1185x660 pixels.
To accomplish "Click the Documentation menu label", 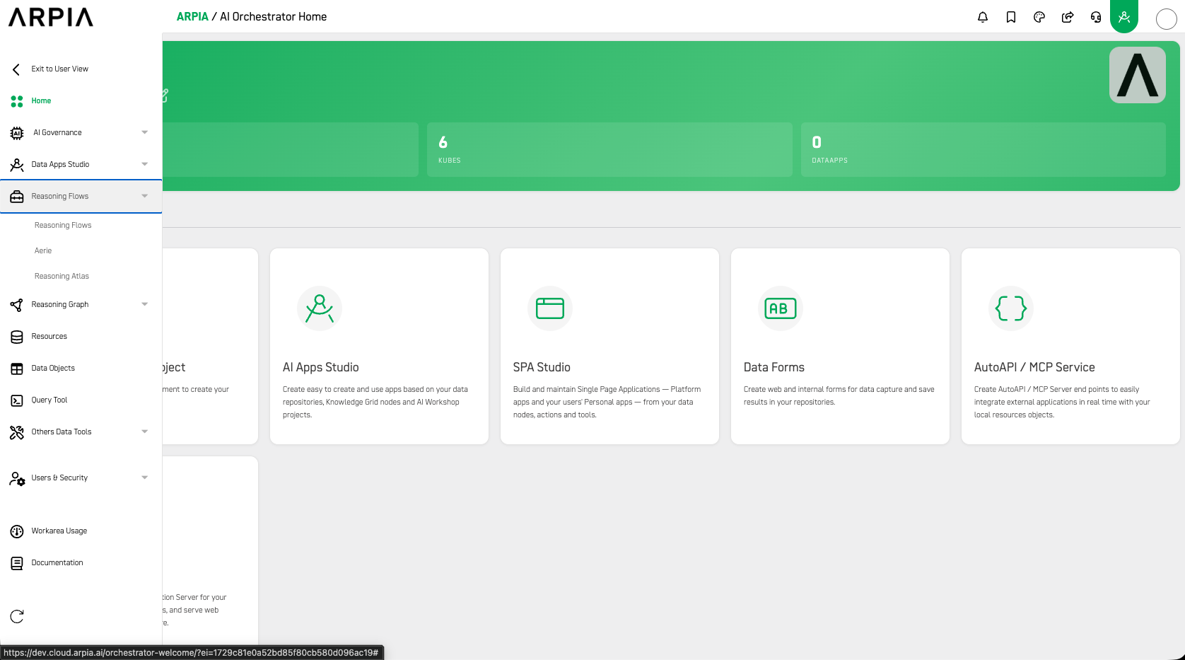I will (x=57, y=563).
